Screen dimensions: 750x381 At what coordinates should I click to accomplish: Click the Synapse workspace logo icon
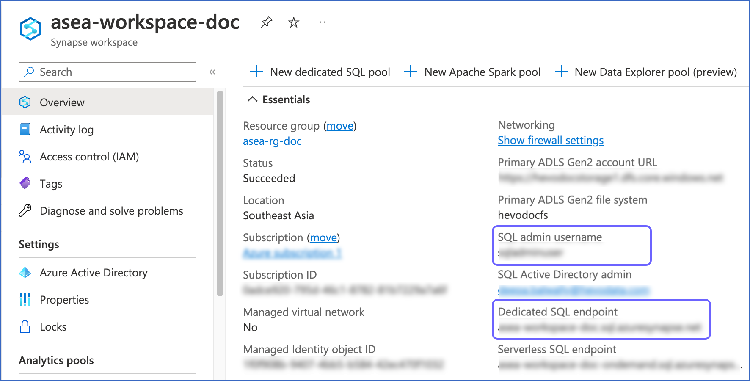pos(30,29)
